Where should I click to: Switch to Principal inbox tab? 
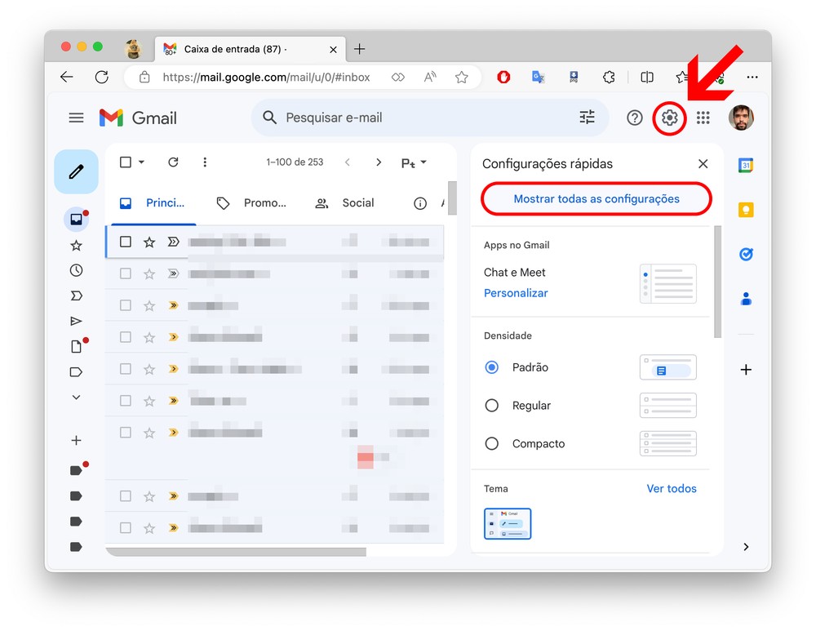pos(152,203)
